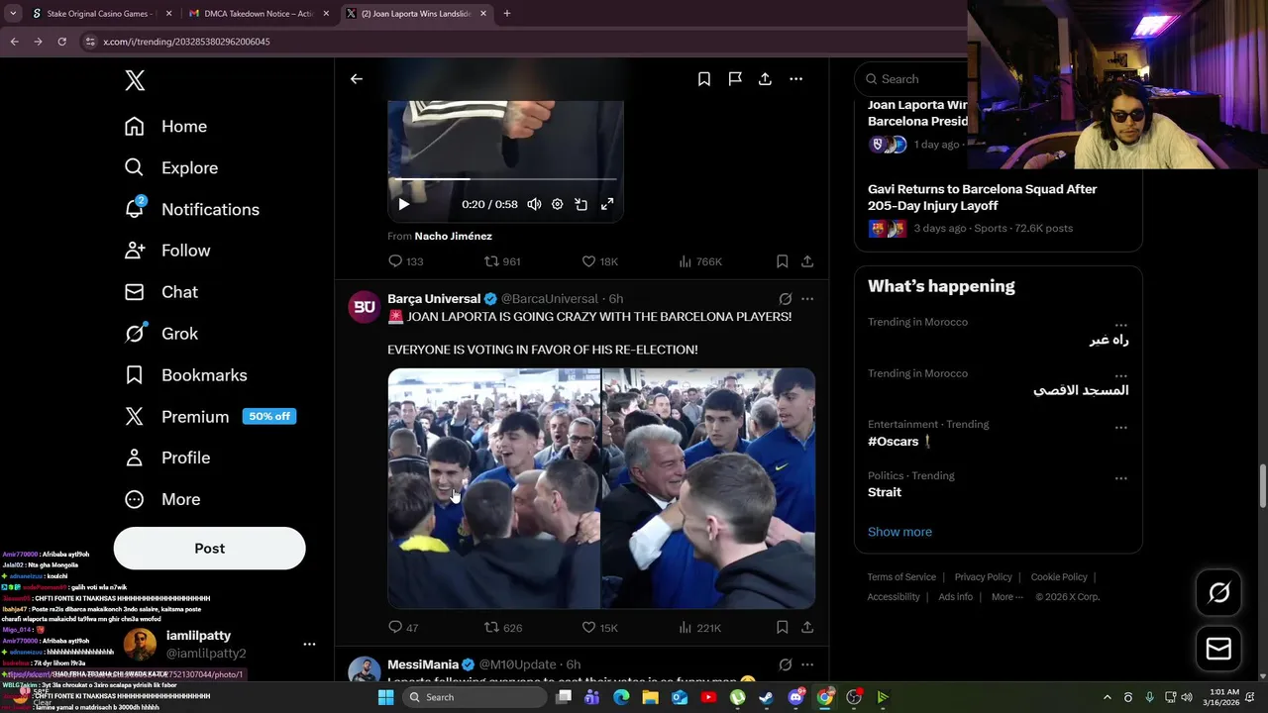1268x713 pixels.
Task: Click the share icon in timeline header
Action: tap(765, 79)
